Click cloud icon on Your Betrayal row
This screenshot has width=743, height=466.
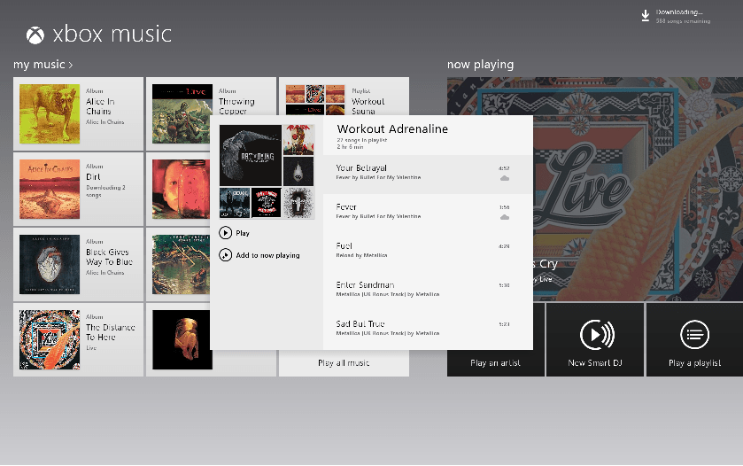point(505,178)
